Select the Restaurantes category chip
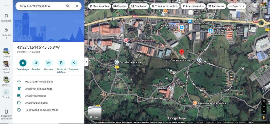 pos(99,6)
